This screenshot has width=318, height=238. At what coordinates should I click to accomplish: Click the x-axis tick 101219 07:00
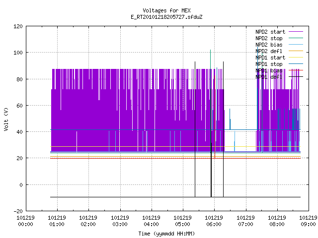tap(246, 221)
